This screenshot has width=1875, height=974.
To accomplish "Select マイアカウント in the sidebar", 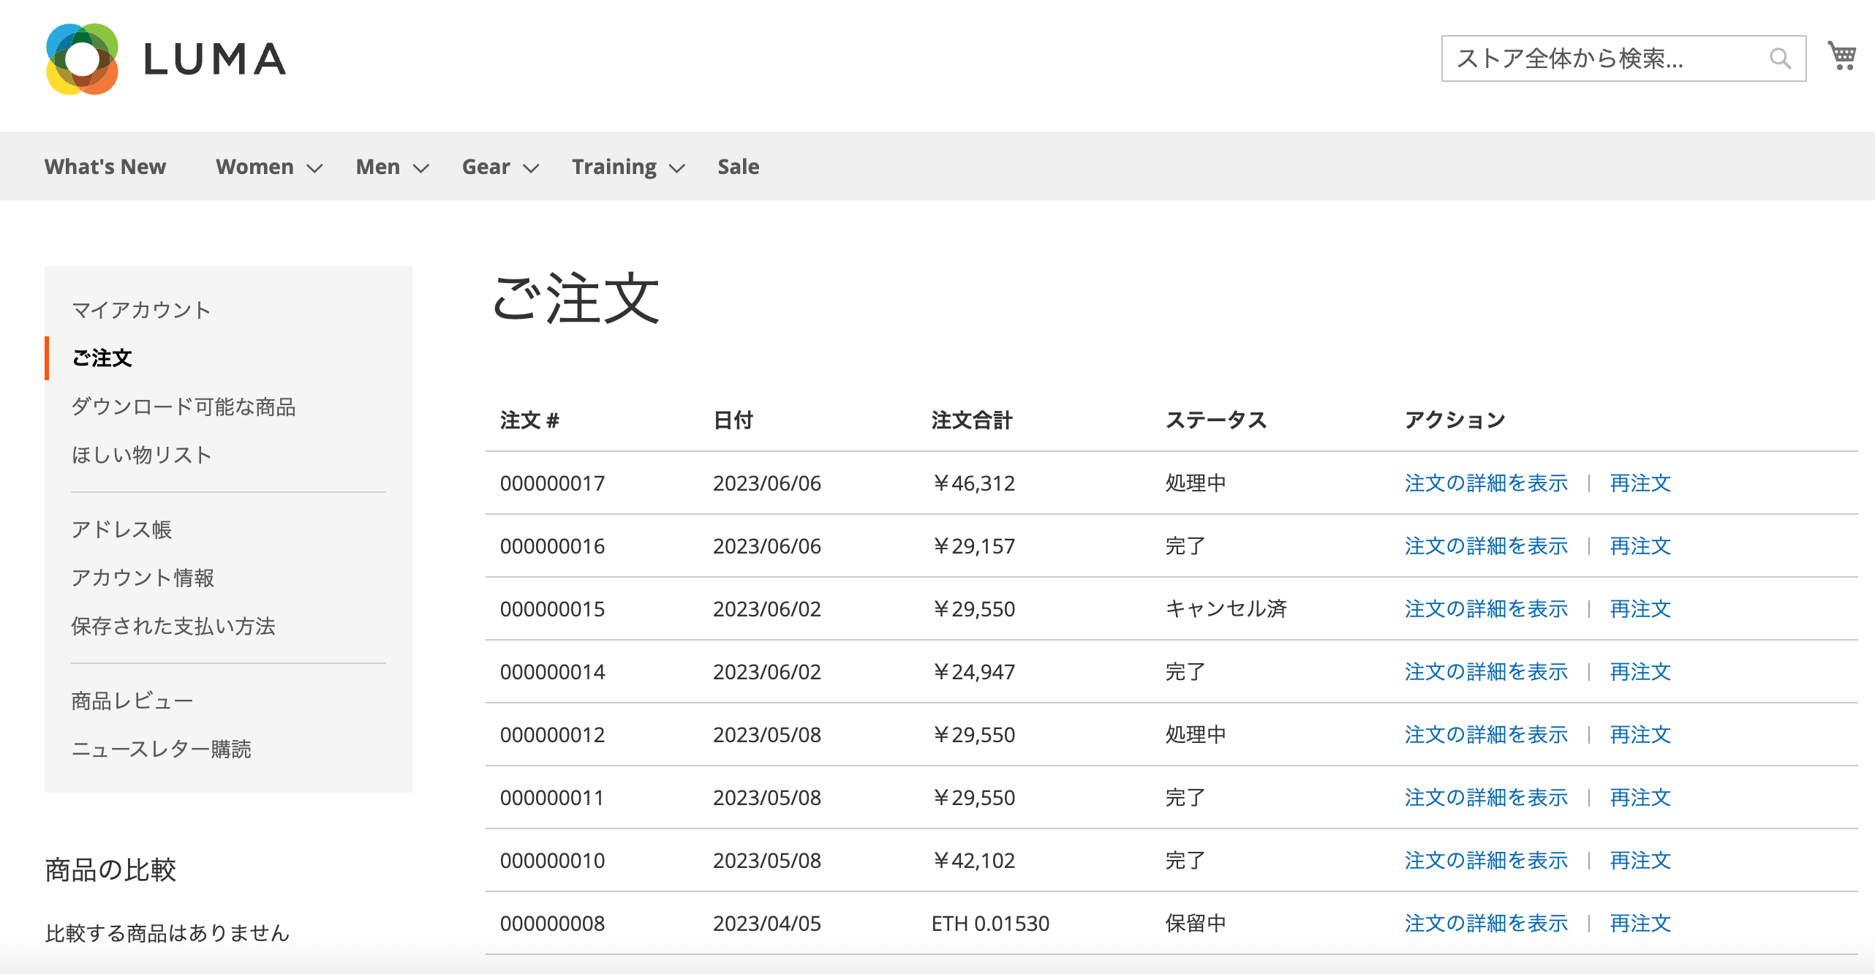I will coord(141,309).
